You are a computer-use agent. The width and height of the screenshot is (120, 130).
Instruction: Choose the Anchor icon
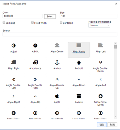click(57, 62)
